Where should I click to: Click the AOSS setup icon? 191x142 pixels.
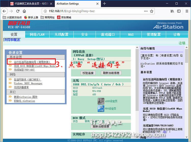click(x=101, y=101)
